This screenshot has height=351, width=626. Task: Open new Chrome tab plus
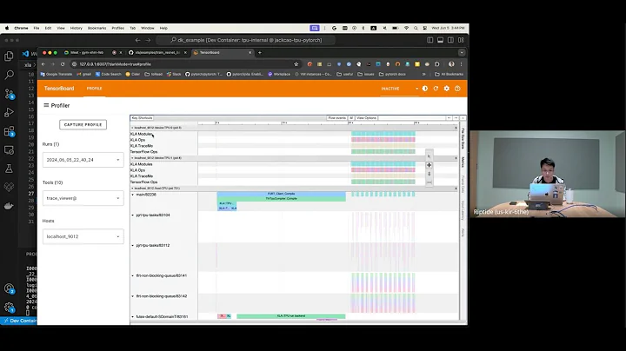pyautogui.click(x=260, y=53)
